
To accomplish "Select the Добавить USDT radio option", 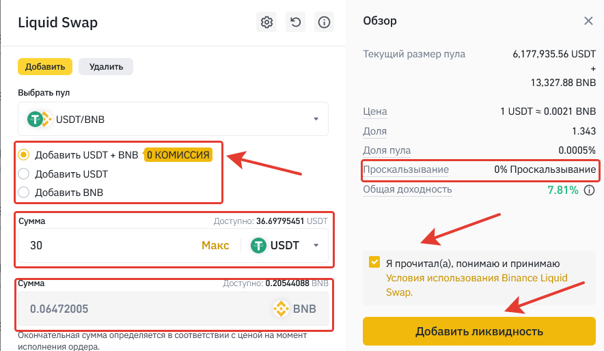I will [23, 173].
